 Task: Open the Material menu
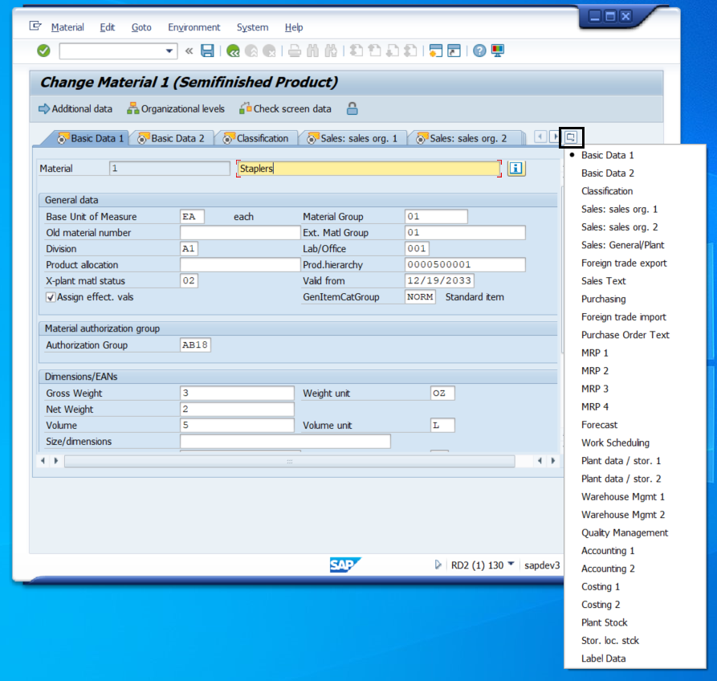67,27
